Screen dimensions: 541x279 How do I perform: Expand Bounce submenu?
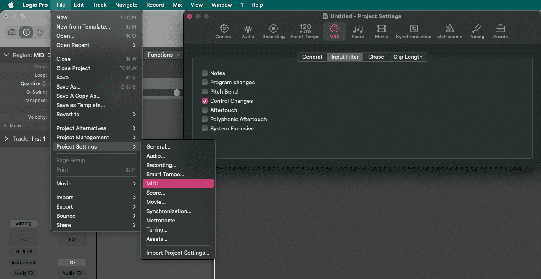click(96, 216)
